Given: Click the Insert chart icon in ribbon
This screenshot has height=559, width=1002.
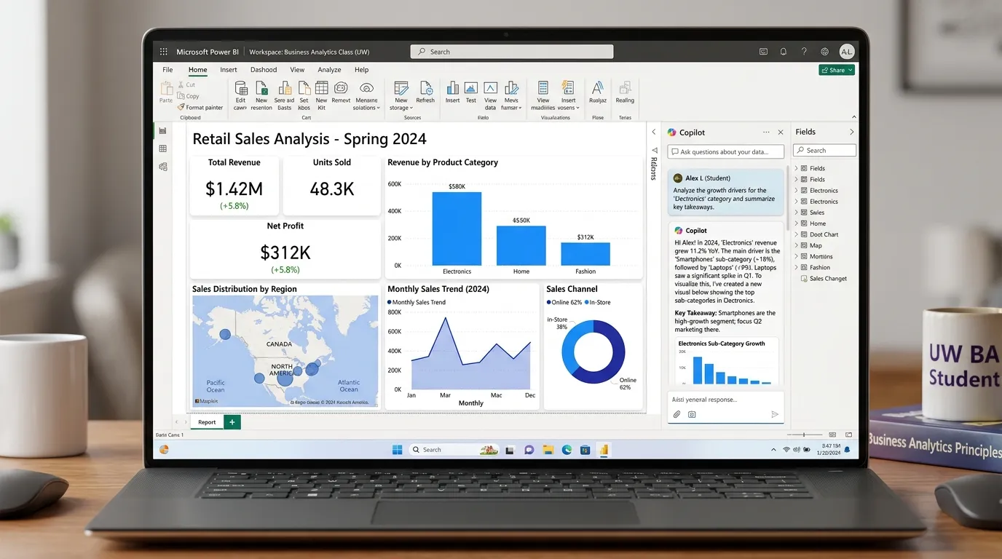Looking at the screenshot, I should pyautogui.click(x=453, y=88).
